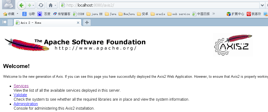Reload the page with the refresh button

click(41, 5)
